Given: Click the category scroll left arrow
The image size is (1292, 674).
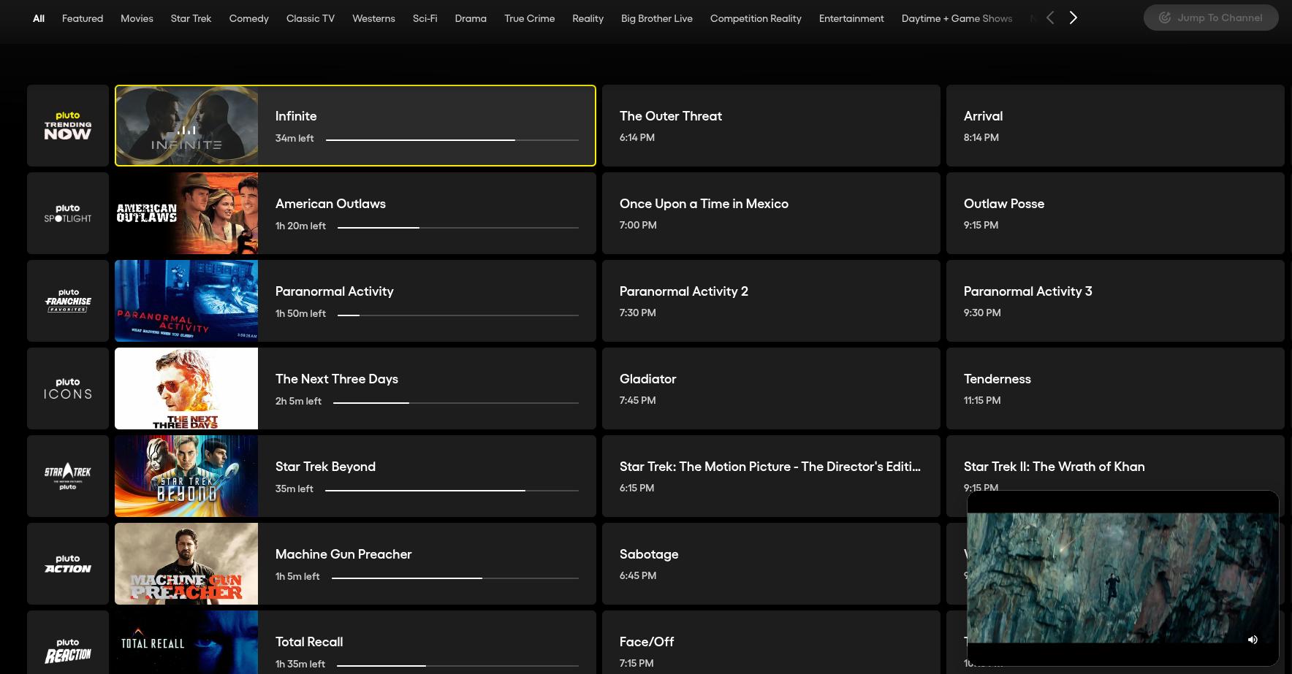Looking at the screenshot, I should (1050, 18).
